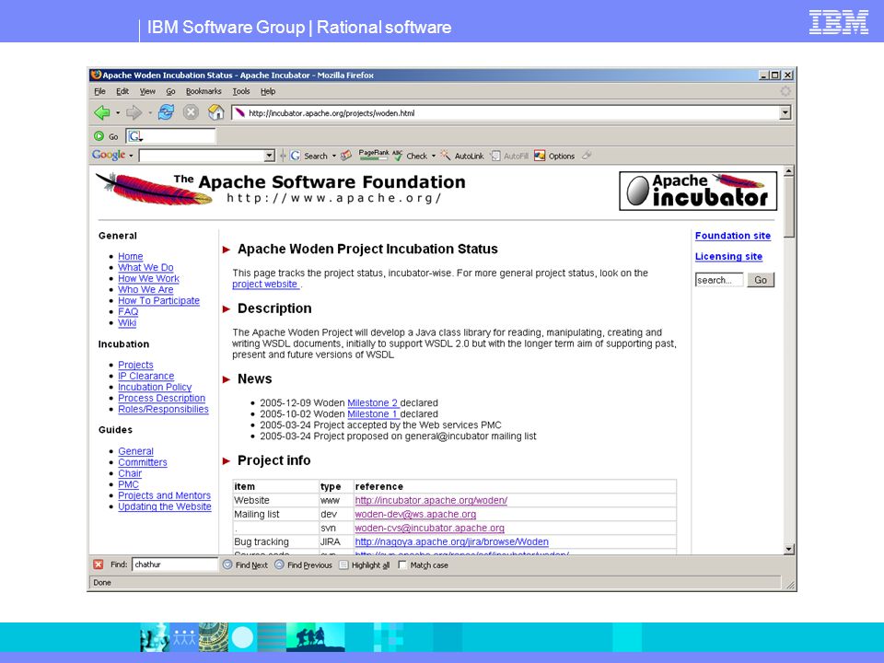Click the green Back arrow button
The width and height of the screenshot is (884, 663).
[x=102, y=112]
